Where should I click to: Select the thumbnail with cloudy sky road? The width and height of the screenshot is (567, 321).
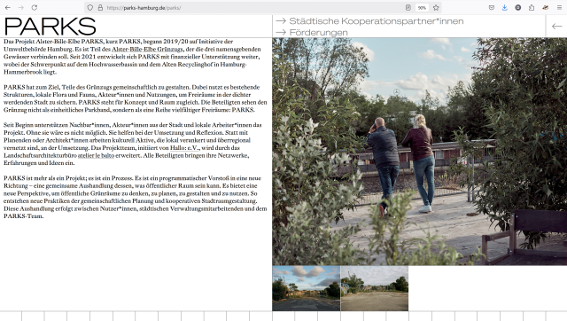coord(307,288)
